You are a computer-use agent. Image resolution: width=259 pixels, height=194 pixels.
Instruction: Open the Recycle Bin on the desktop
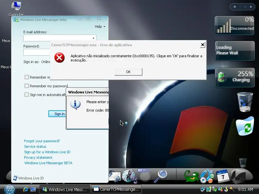[x=245, y=102]
